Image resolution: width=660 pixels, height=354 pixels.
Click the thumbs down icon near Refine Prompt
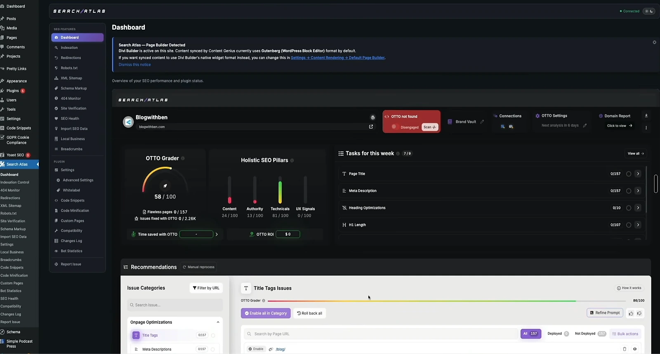(639, 313)
